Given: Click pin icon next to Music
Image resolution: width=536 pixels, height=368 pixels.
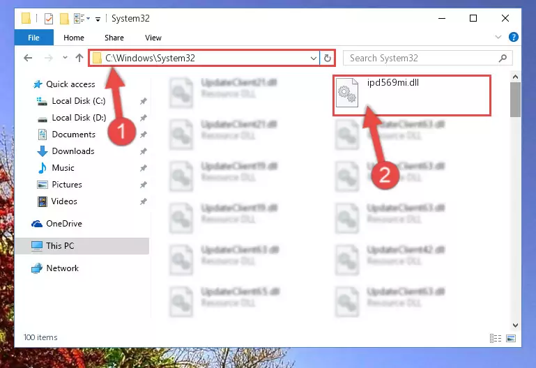Looking at the screenshot, I should (143, 168).
